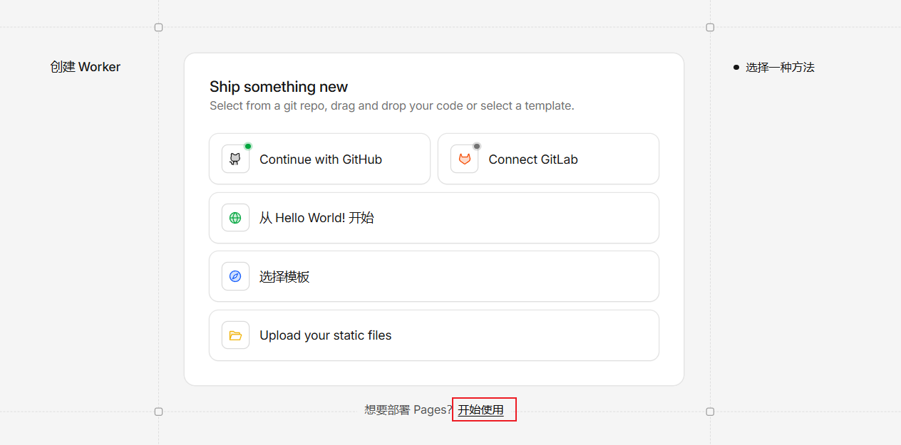Click the gray status dot on GitLab
Image resolution: width=901 pixels, height=445 pixels.
[477, 146]
